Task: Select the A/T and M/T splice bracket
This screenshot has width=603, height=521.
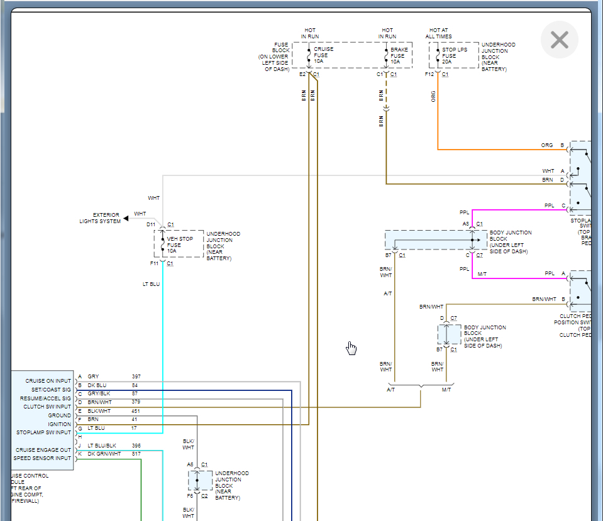Action: tap(420, 387)
